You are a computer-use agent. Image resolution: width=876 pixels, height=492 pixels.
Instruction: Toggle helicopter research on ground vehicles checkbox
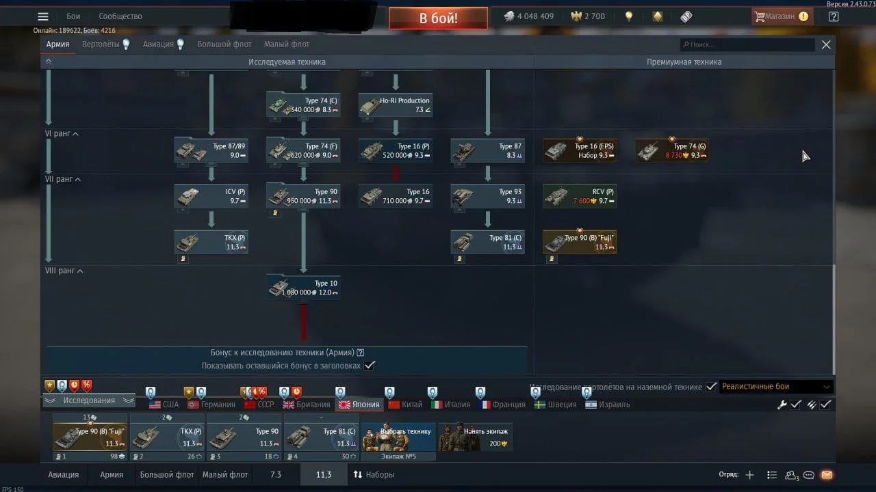[x=711, y=387]
